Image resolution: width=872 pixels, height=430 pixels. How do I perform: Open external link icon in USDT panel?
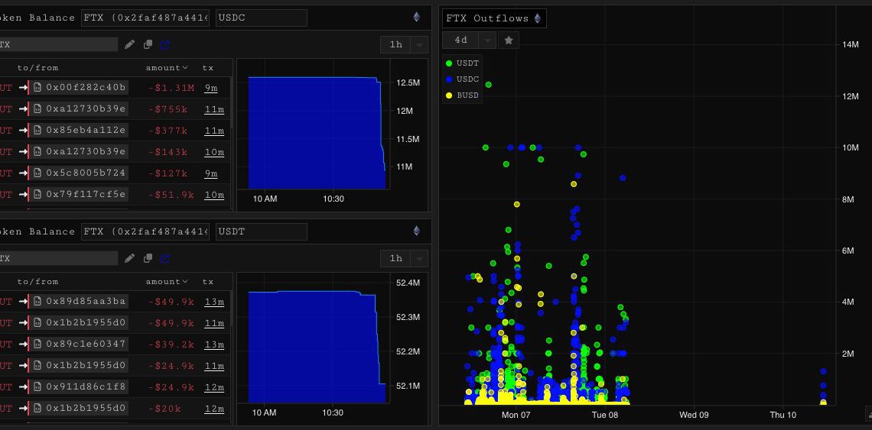click(165, 258)
